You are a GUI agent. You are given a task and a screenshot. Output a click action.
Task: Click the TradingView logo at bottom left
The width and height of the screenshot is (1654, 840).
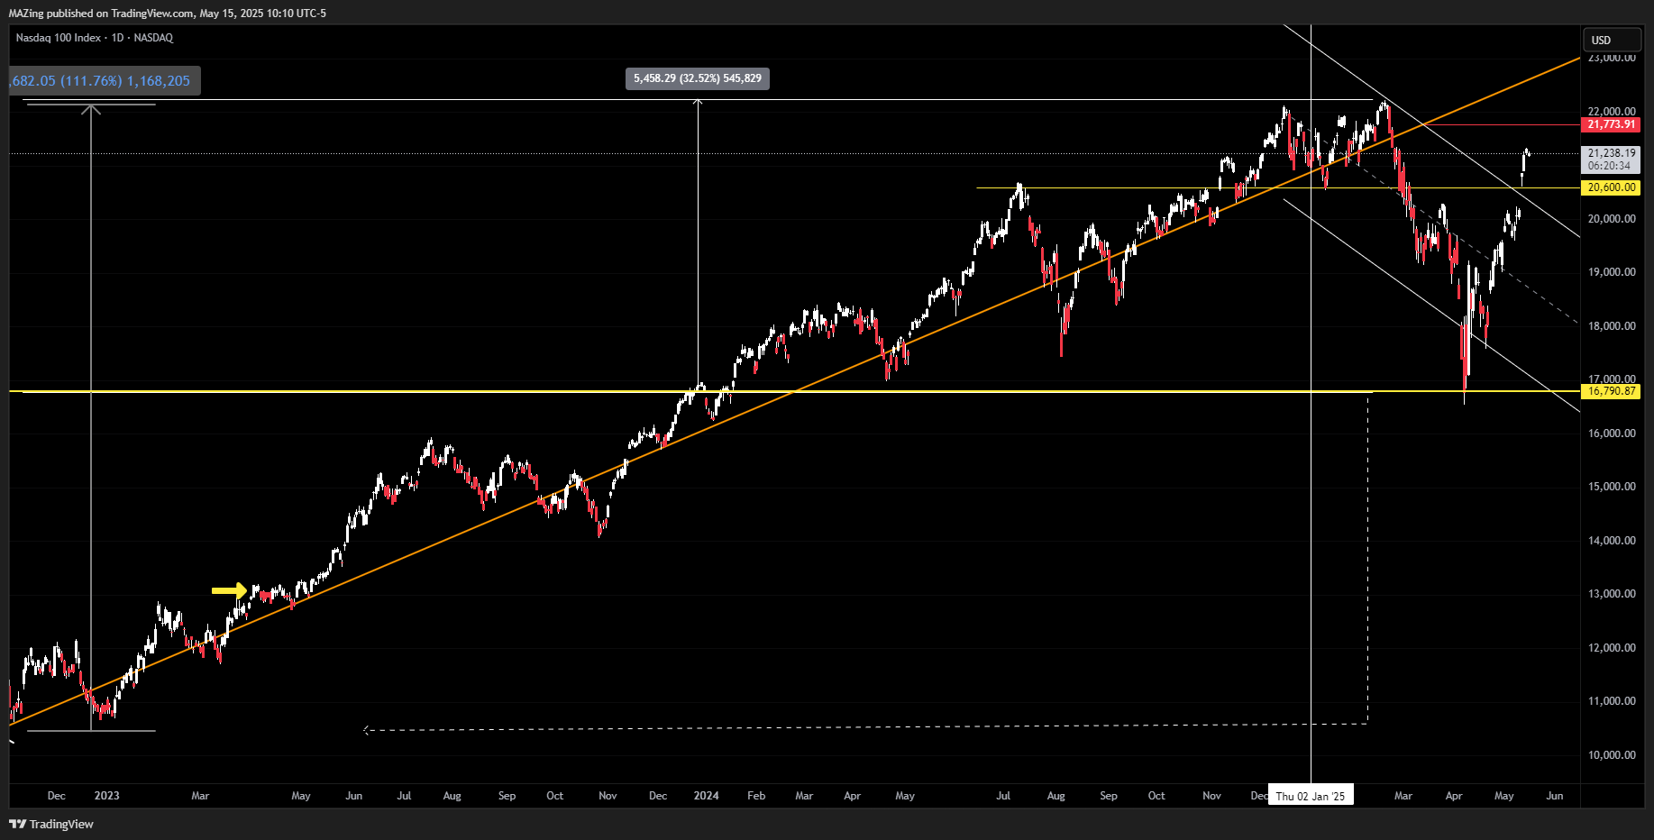click(51, 824)
